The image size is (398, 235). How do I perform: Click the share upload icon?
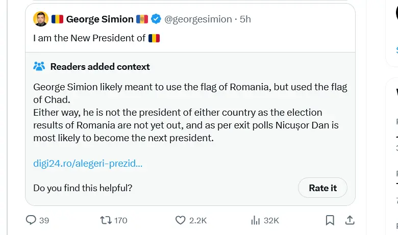(x=350, y=220)
